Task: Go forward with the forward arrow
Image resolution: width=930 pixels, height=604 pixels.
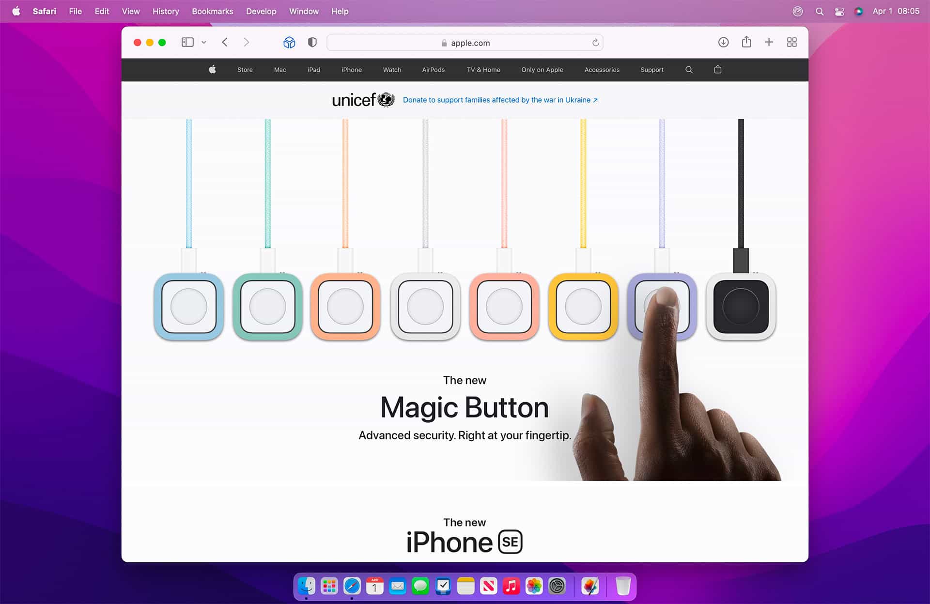Action: (x=247, y=42)
